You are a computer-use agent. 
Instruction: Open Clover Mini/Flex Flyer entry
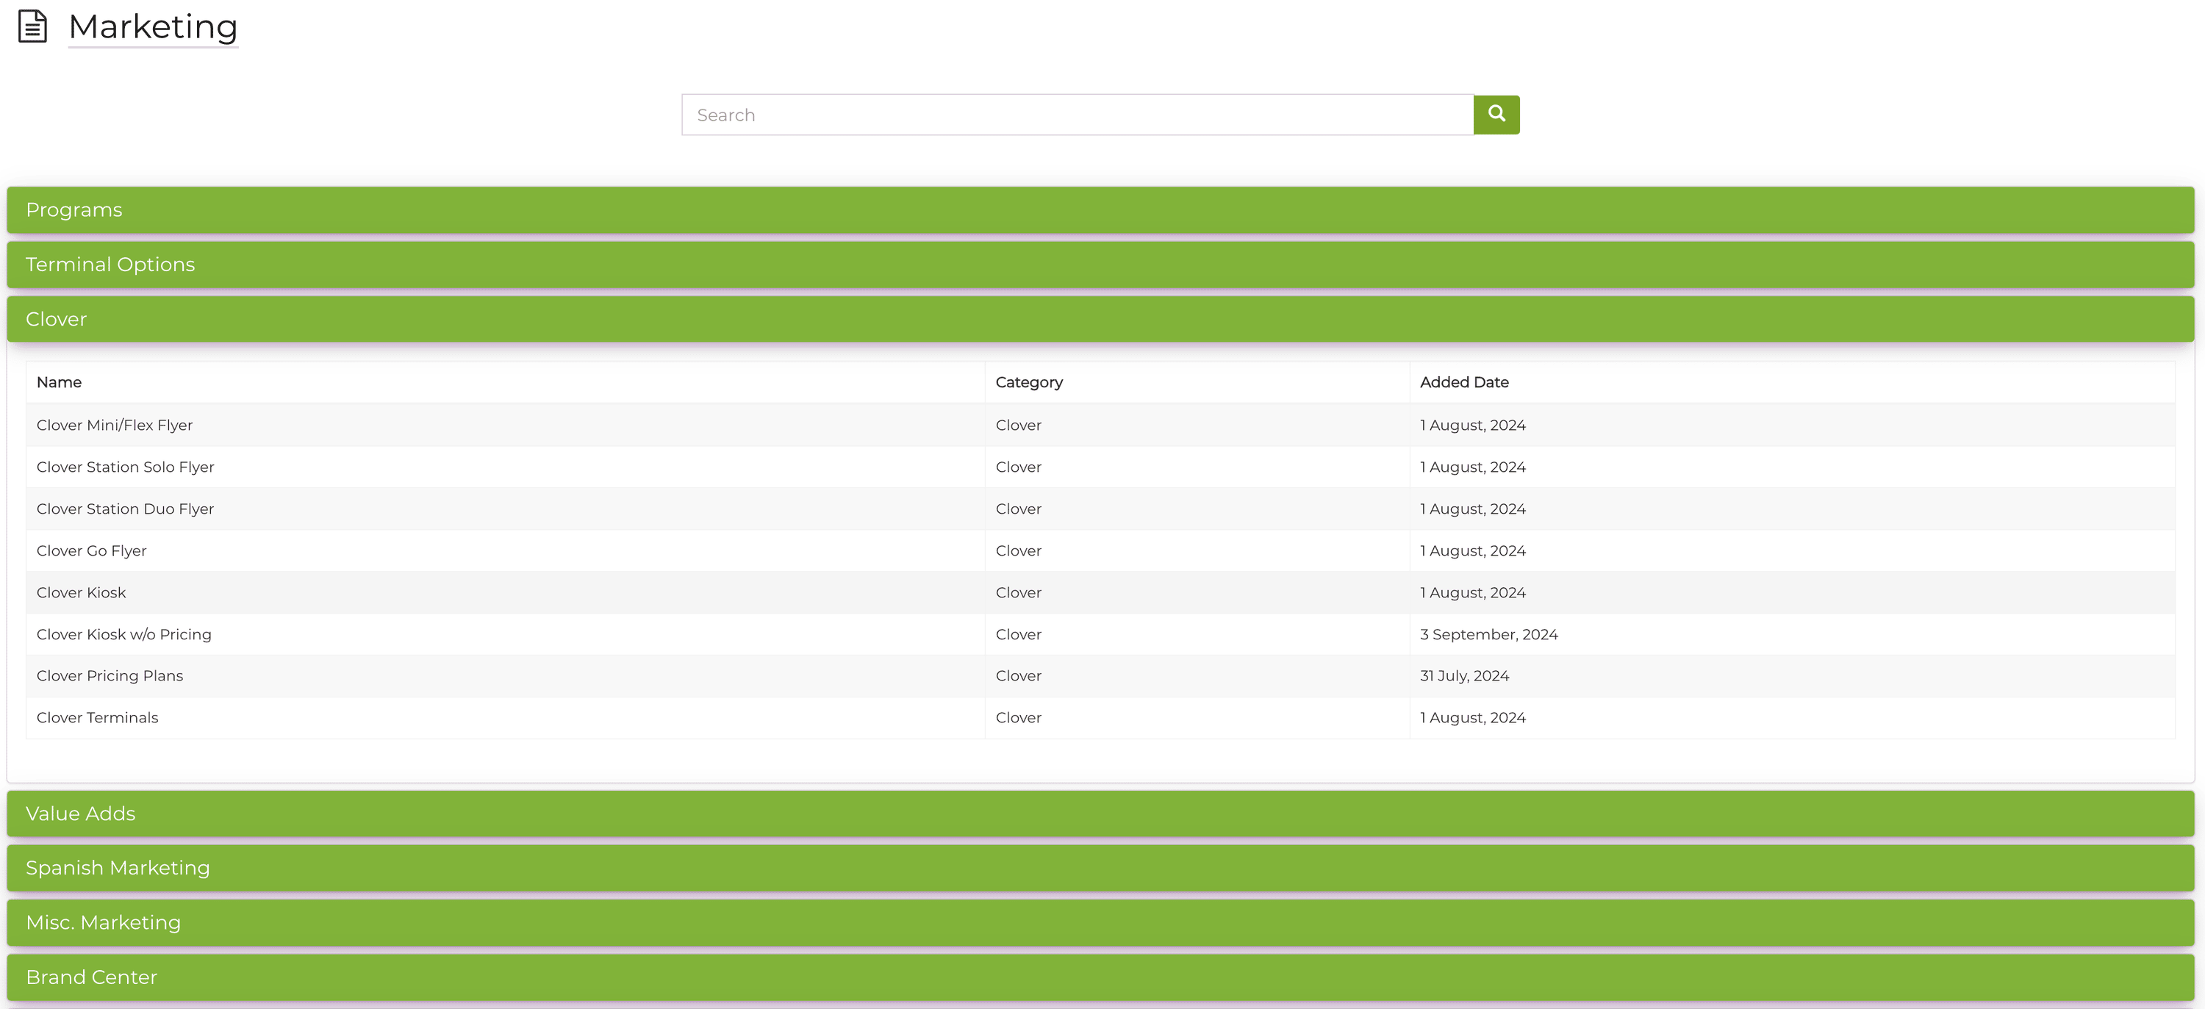click(x=115, y=425)
